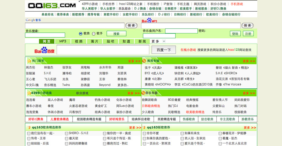
Task: Select the 歌手 radio button
Action: 93,33
